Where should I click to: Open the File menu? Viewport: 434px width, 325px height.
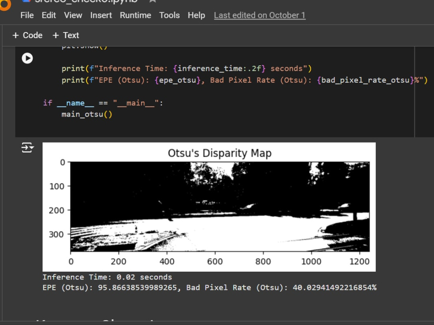(x=27, y=15)
